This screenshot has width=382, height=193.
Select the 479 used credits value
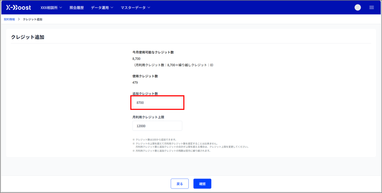click(135, 82)
